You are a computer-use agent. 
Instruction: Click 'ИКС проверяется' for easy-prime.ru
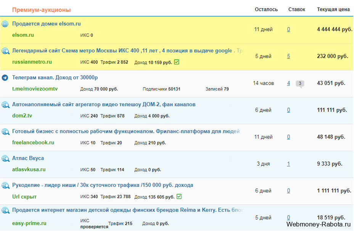94,224
